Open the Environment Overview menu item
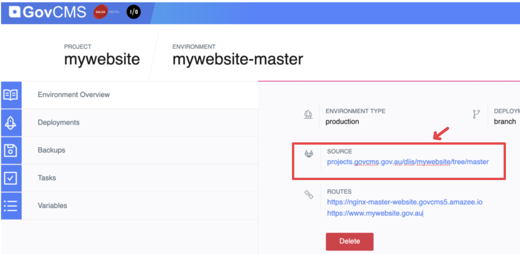The width and height of the screenshot is (520, 254). click(x=74, y=95)
